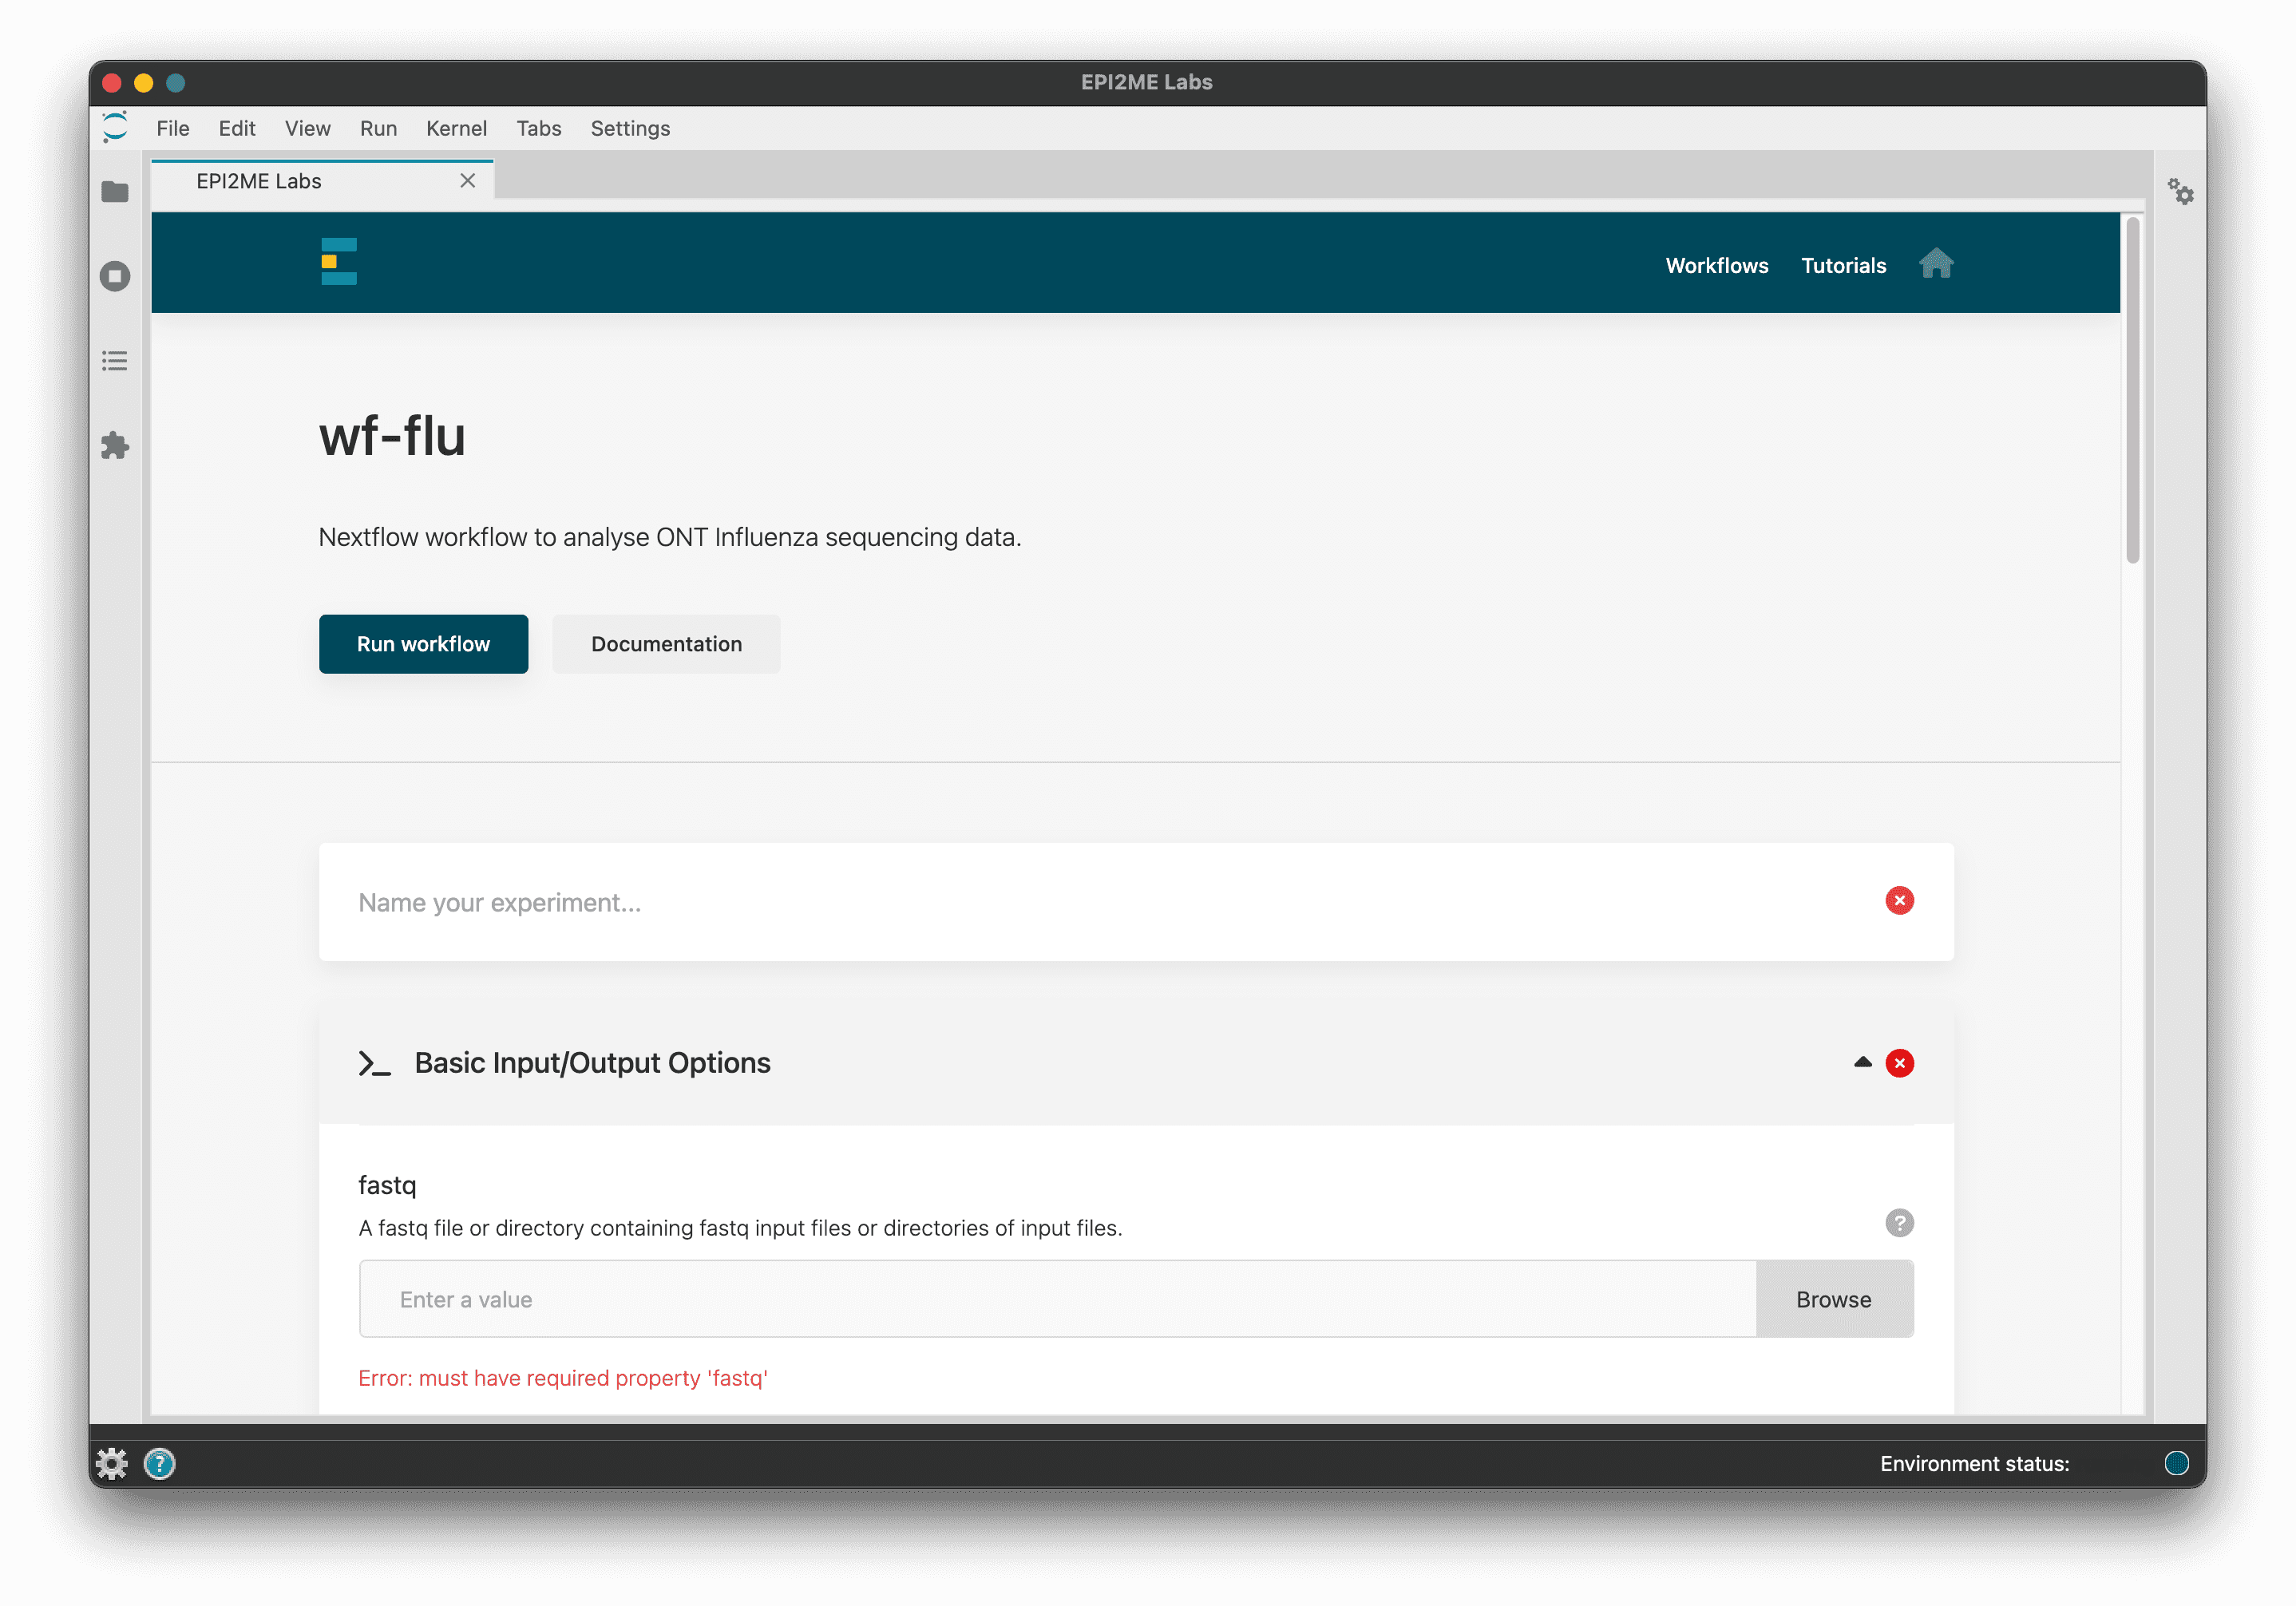Open the Tutorials page

tap(1843, 266)
